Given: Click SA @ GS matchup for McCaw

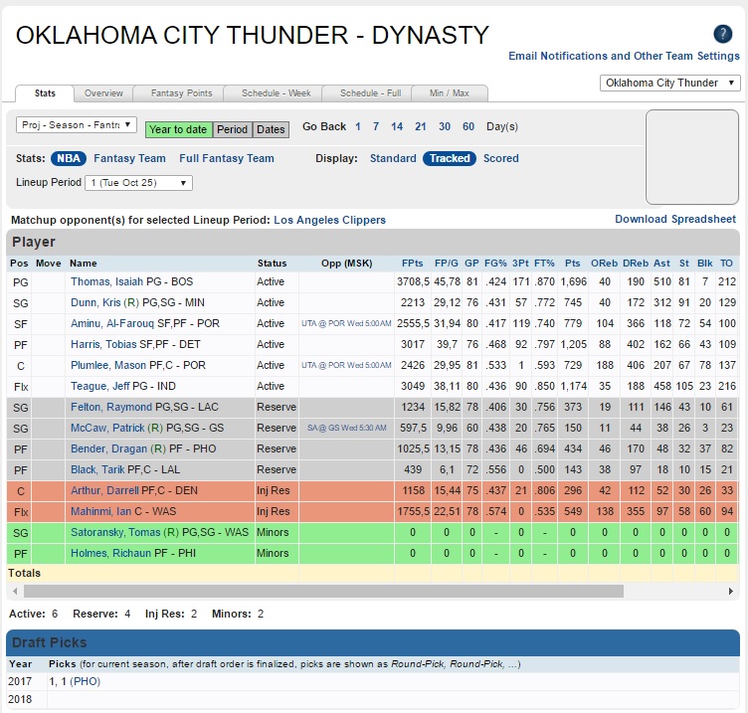Looking at the screenshot, I should click(x=347, y=428).
